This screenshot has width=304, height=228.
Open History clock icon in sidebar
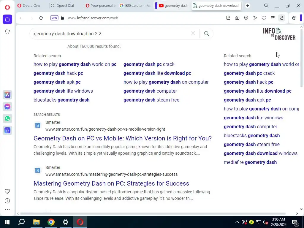tap(7, 201)
